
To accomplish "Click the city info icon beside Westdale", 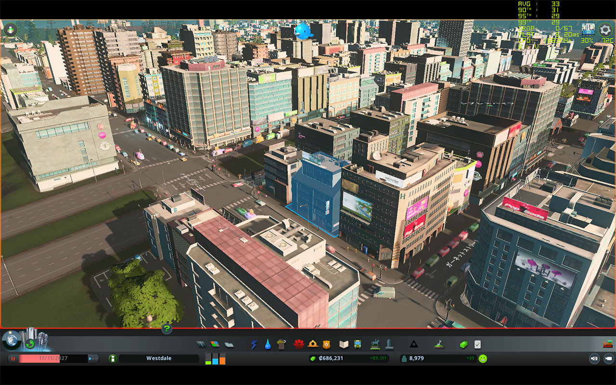I will point(113,359).
